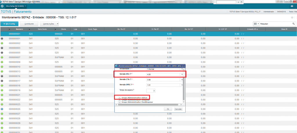Screen dimensions: 297x133
Task: Close the NF-e Sefaz tab
Action: pyautogui.click(x=25, y=6)
